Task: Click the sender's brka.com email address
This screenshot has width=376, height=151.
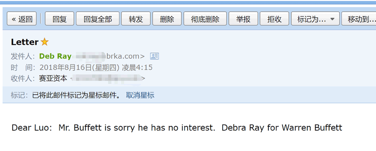Action: (126, 56)
